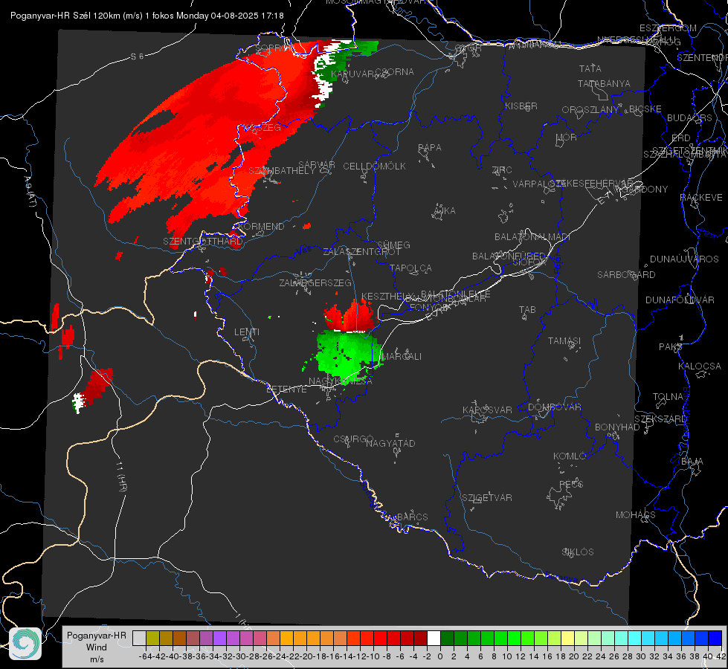728x669 pixels.
Task: Click the OROSZLANY city label
Action: click(590, 110)
